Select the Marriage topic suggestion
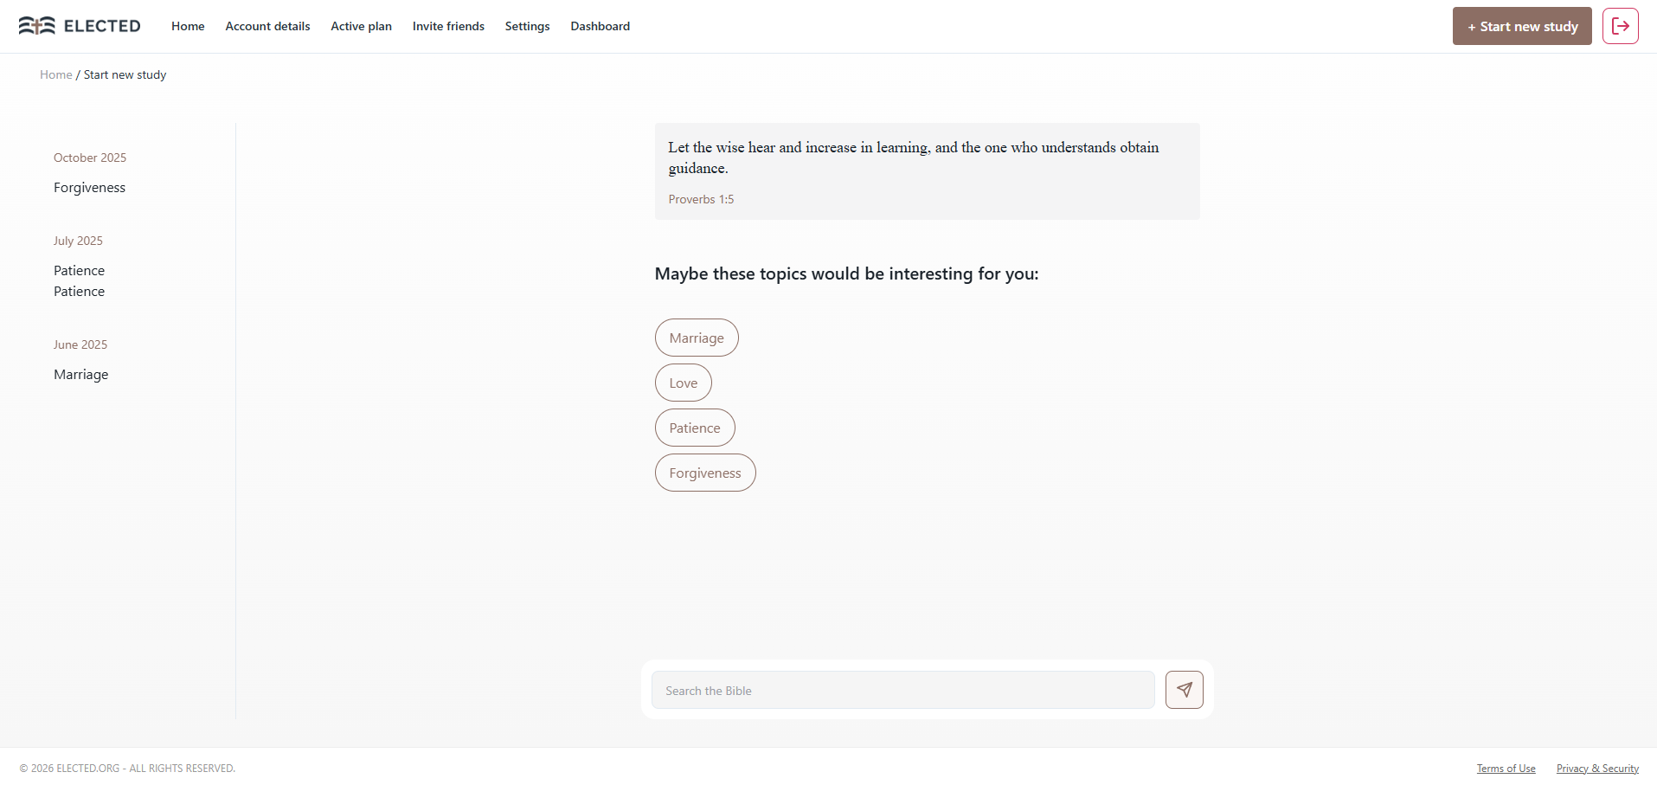1657x785 pixels. (697, 338)
